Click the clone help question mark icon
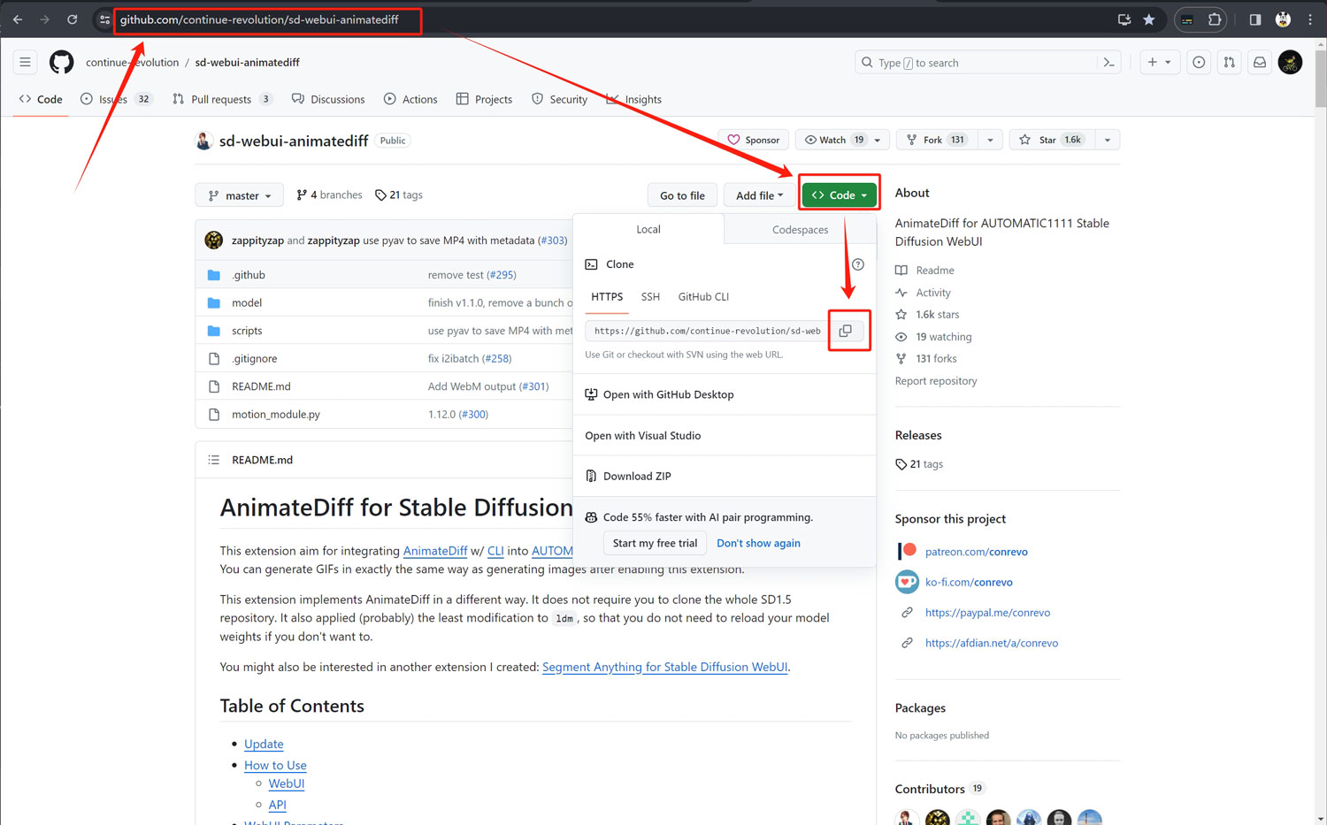Image resolution: width=1327 pixels, height=825 pixels. point(857,264)
